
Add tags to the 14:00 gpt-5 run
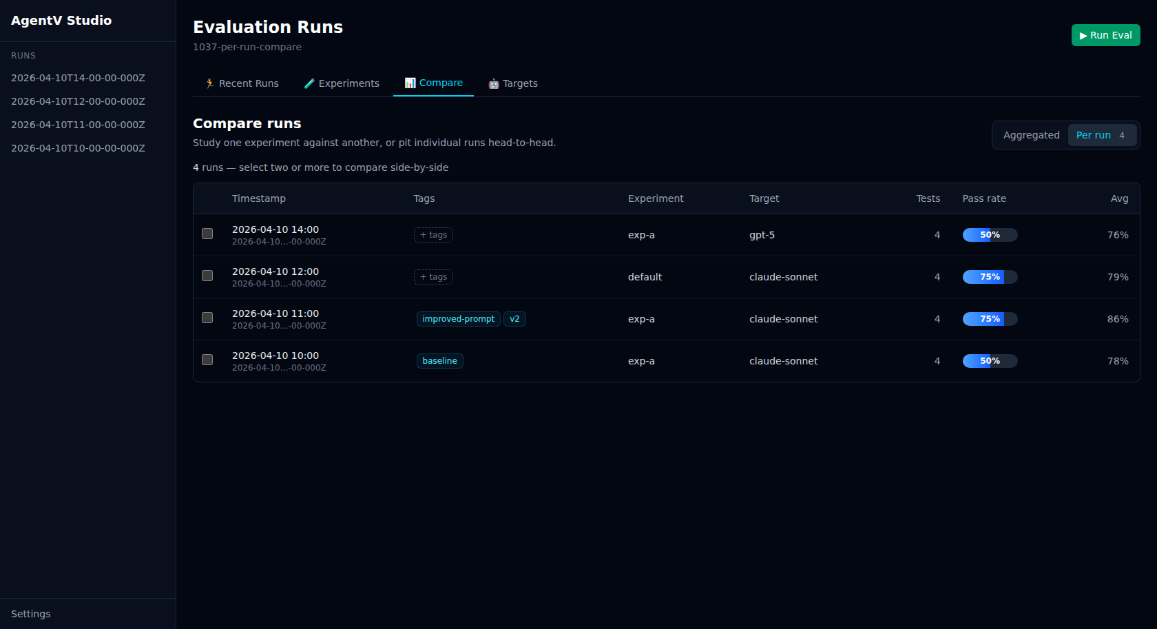[433, 235]
